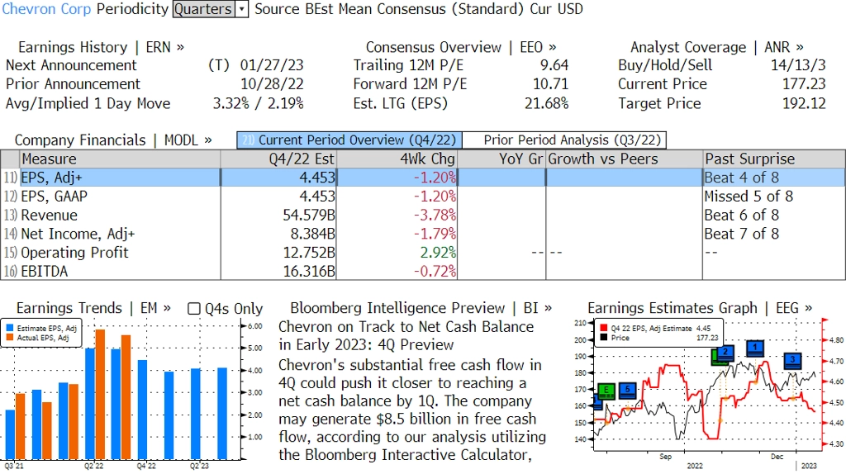Click the red Q4 22 EPS Estimate swatch
The image size is (846, 474).
click(604, 328)
